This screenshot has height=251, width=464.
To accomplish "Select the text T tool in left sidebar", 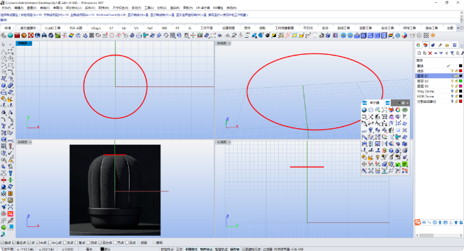I will (x=3, y=126).
